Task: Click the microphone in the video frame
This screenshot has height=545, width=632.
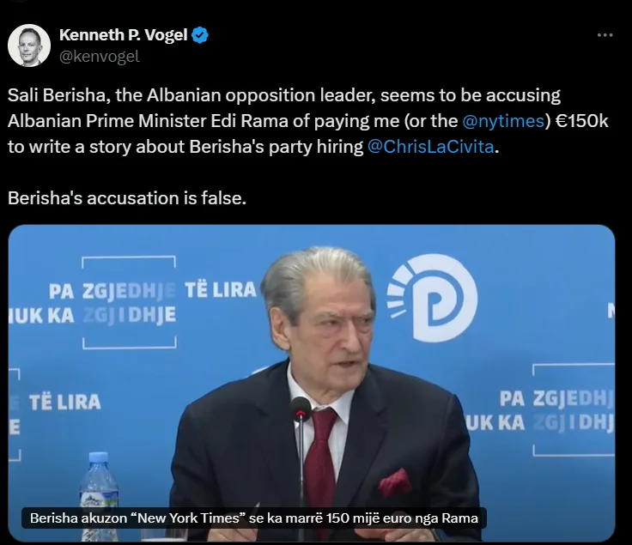Action: pos(301,409)
